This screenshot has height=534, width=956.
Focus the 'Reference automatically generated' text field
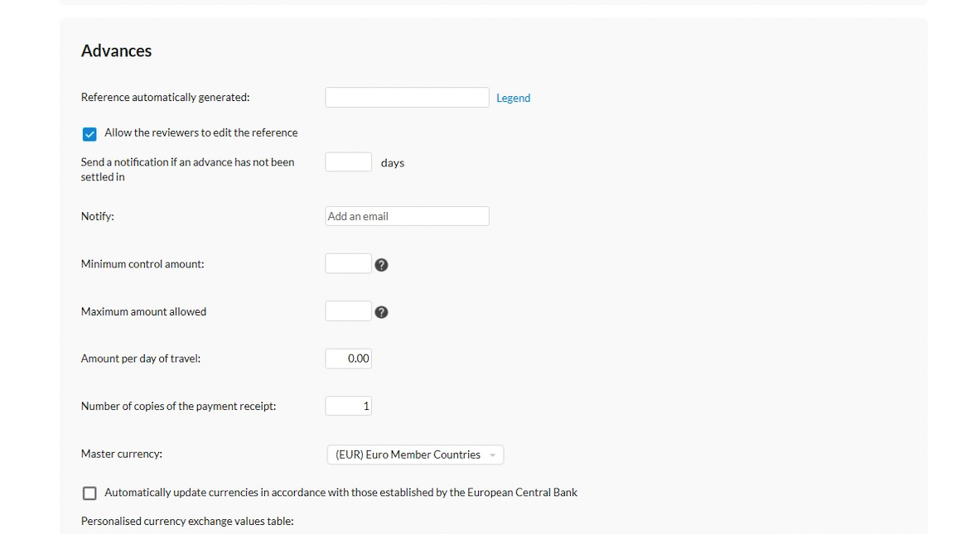coord(407,98)
